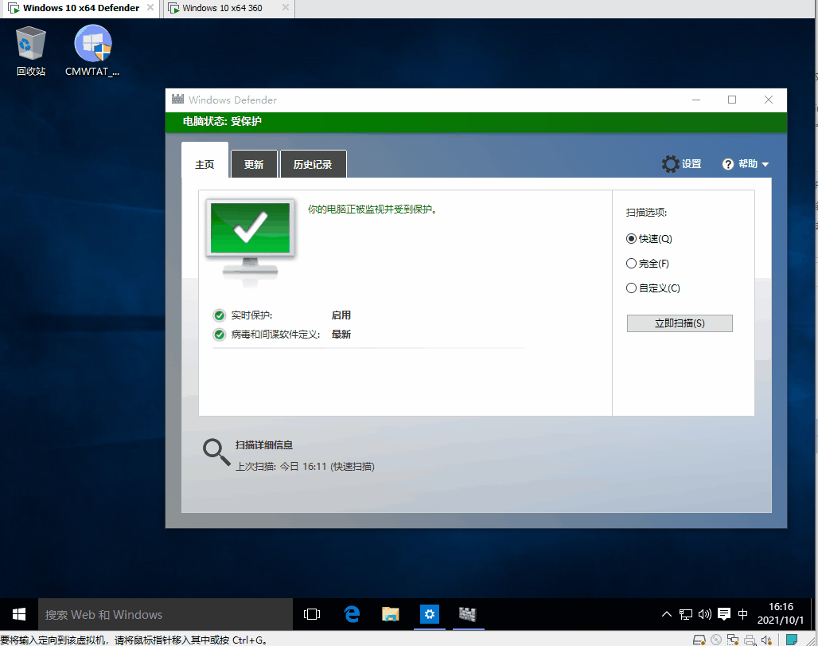Select the Quick (快速) scan option
The width and height of the screenshot is (818, 646).
tap(649, 239)
